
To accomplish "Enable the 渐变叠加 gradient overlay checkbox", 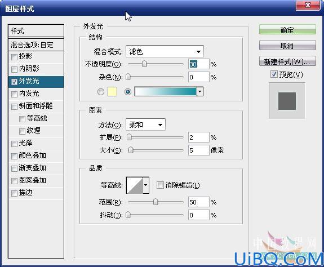I will (x=14, y=168).
